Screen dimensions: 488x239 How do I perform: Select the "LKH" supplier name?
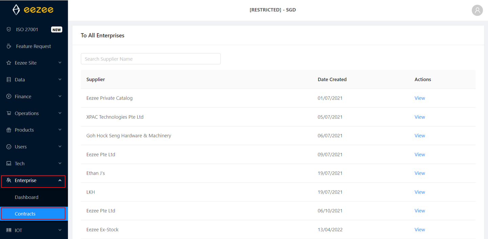[x=91, y=192]
